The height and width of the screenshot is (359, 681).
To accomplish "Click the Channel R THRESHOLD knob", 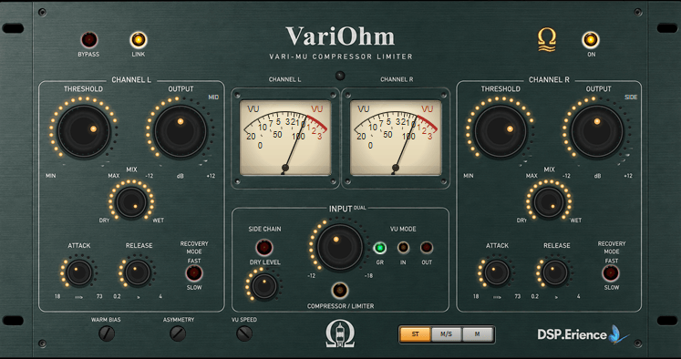I will click(x=500, y=131).
